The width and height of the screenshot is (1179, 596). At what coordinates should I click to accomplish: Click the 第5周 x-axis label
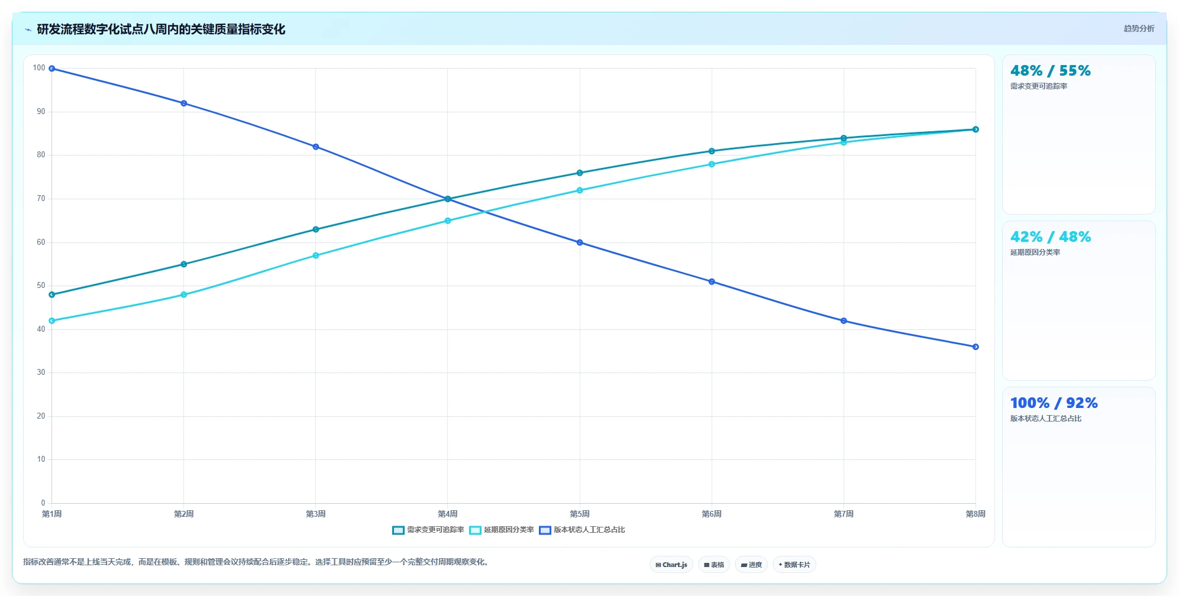580,514
